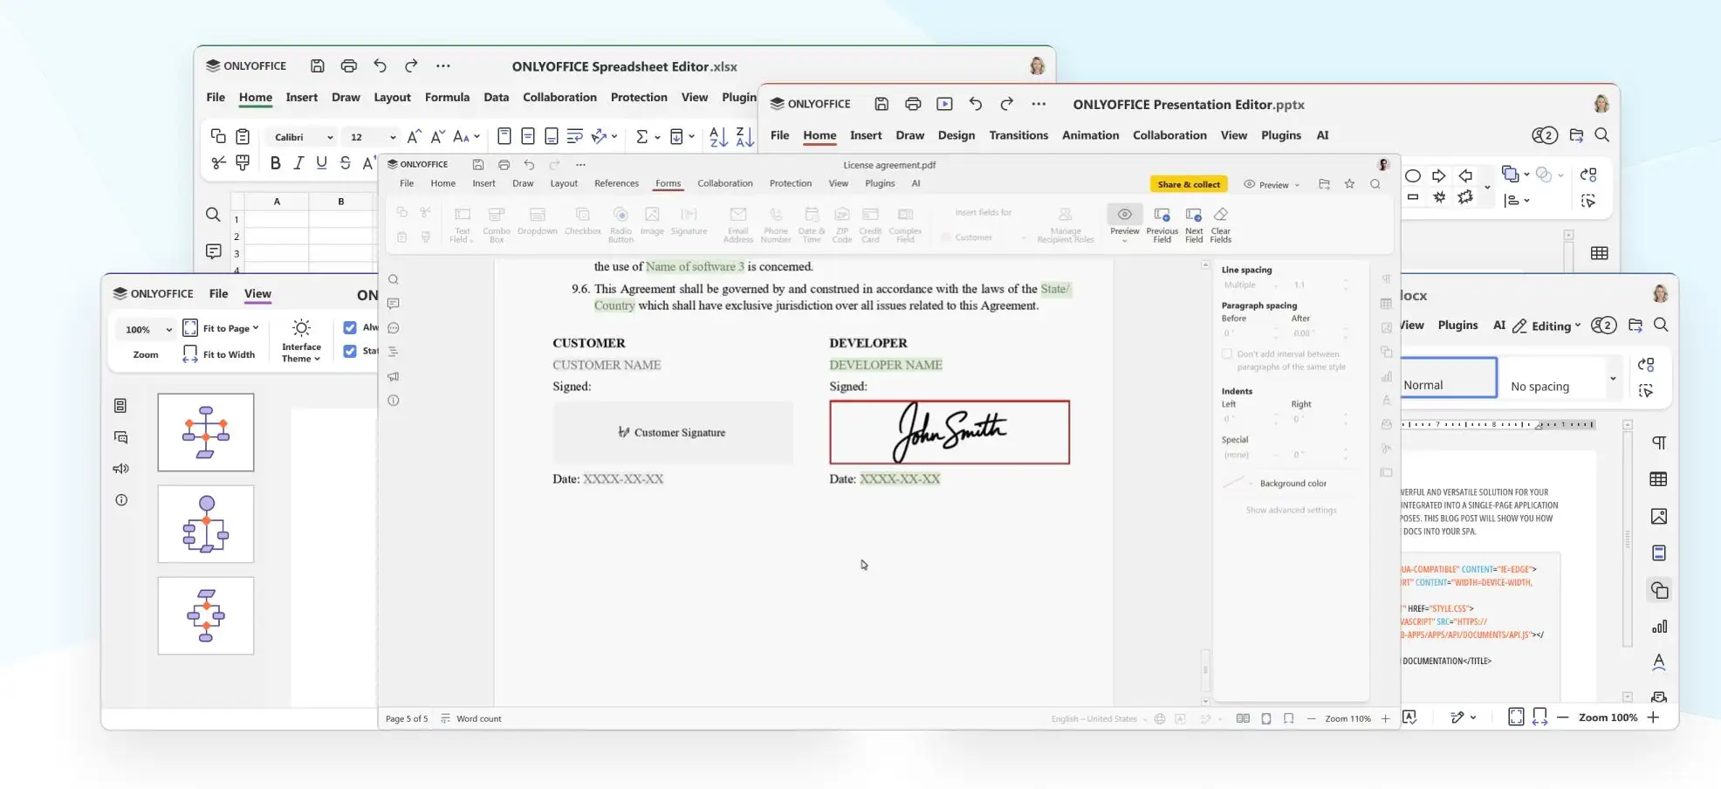Click the paste clipboard icon in Spreadsheet Editor

pyautogui.click(x=243, y=136)
